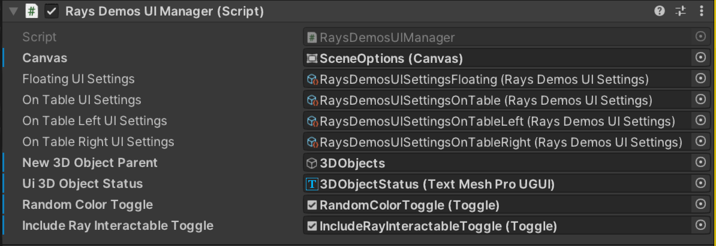
Task: Open object picker for Canvas field
Action: [x=700, y=57]
